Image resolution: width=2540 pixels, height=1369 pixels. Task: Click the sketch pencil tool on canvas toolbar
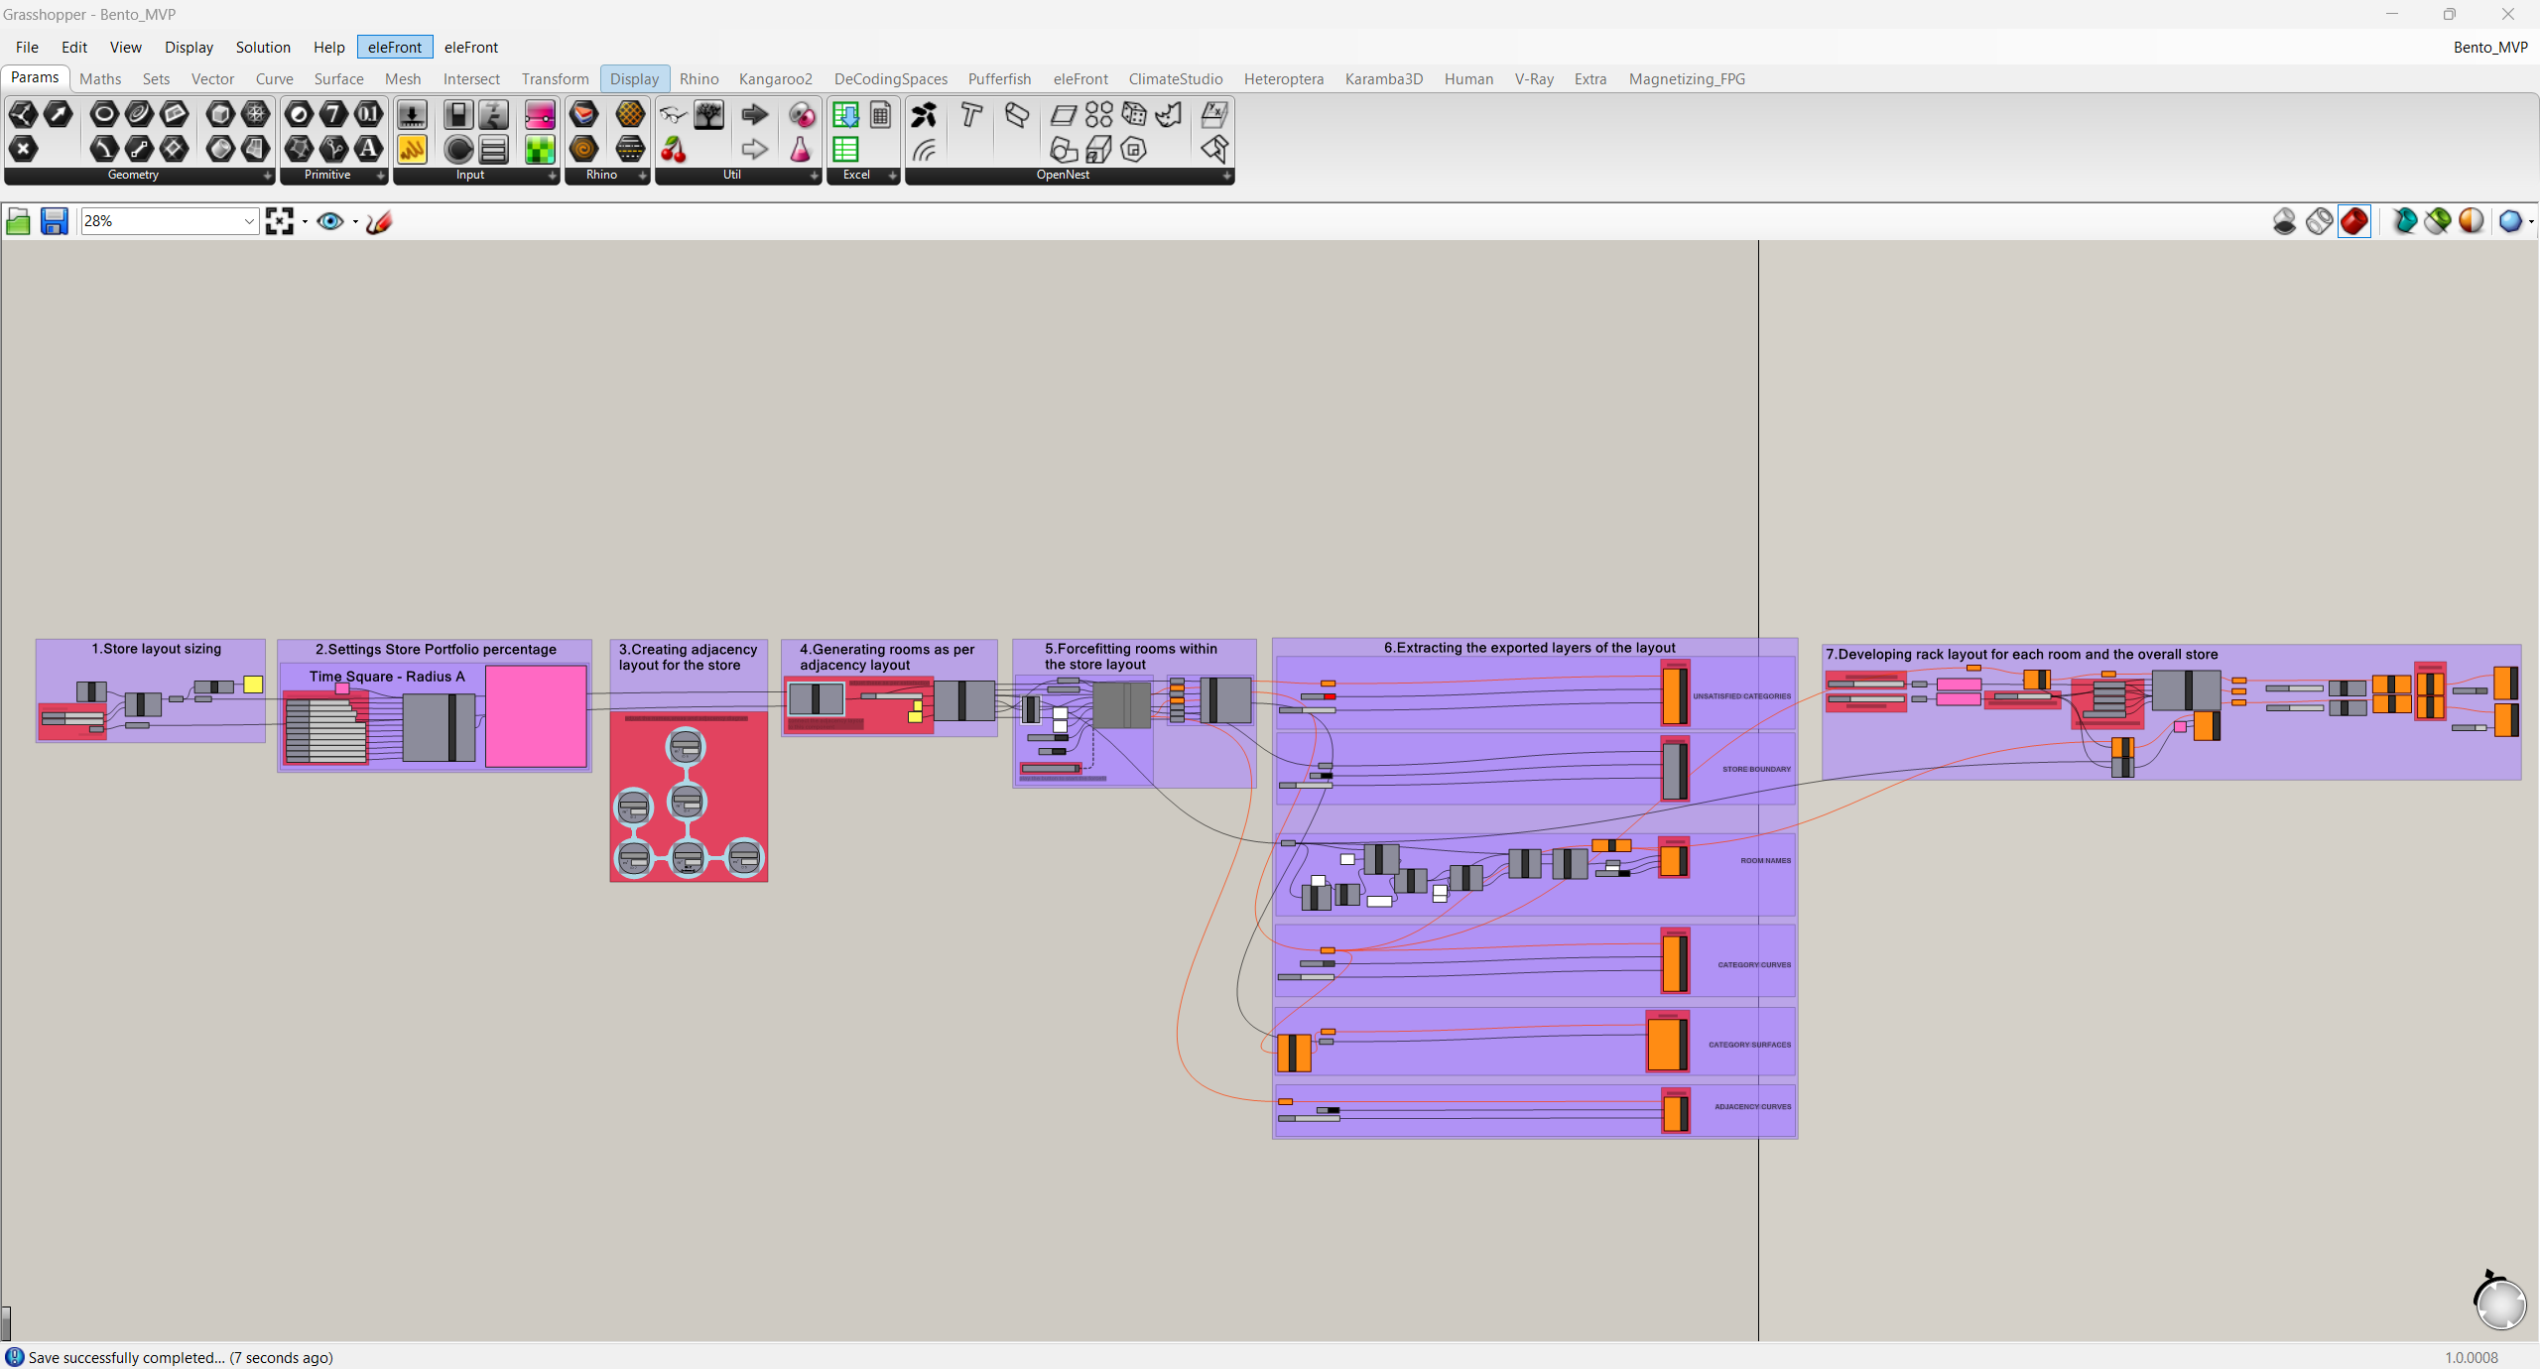click(x=379, y=221)
